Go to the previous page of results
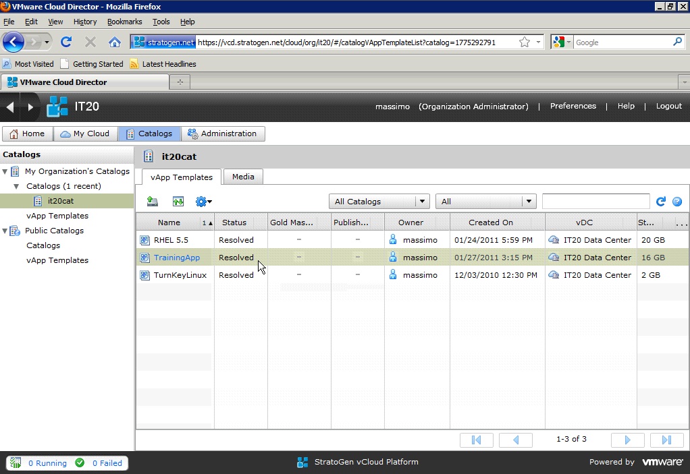This screenshot has width=690, height=474. pyautogui.click(x=516, y=440)
